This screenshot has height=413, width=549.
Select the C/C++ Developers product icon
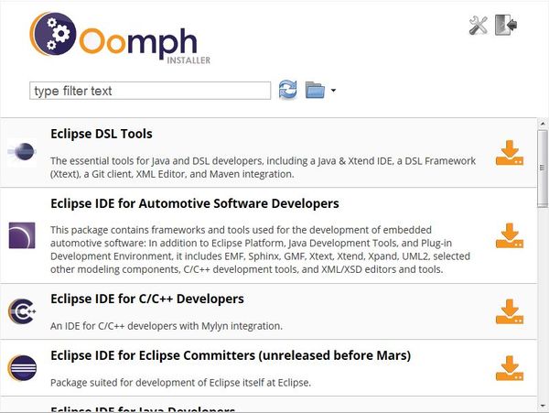[x=22, y=311]
